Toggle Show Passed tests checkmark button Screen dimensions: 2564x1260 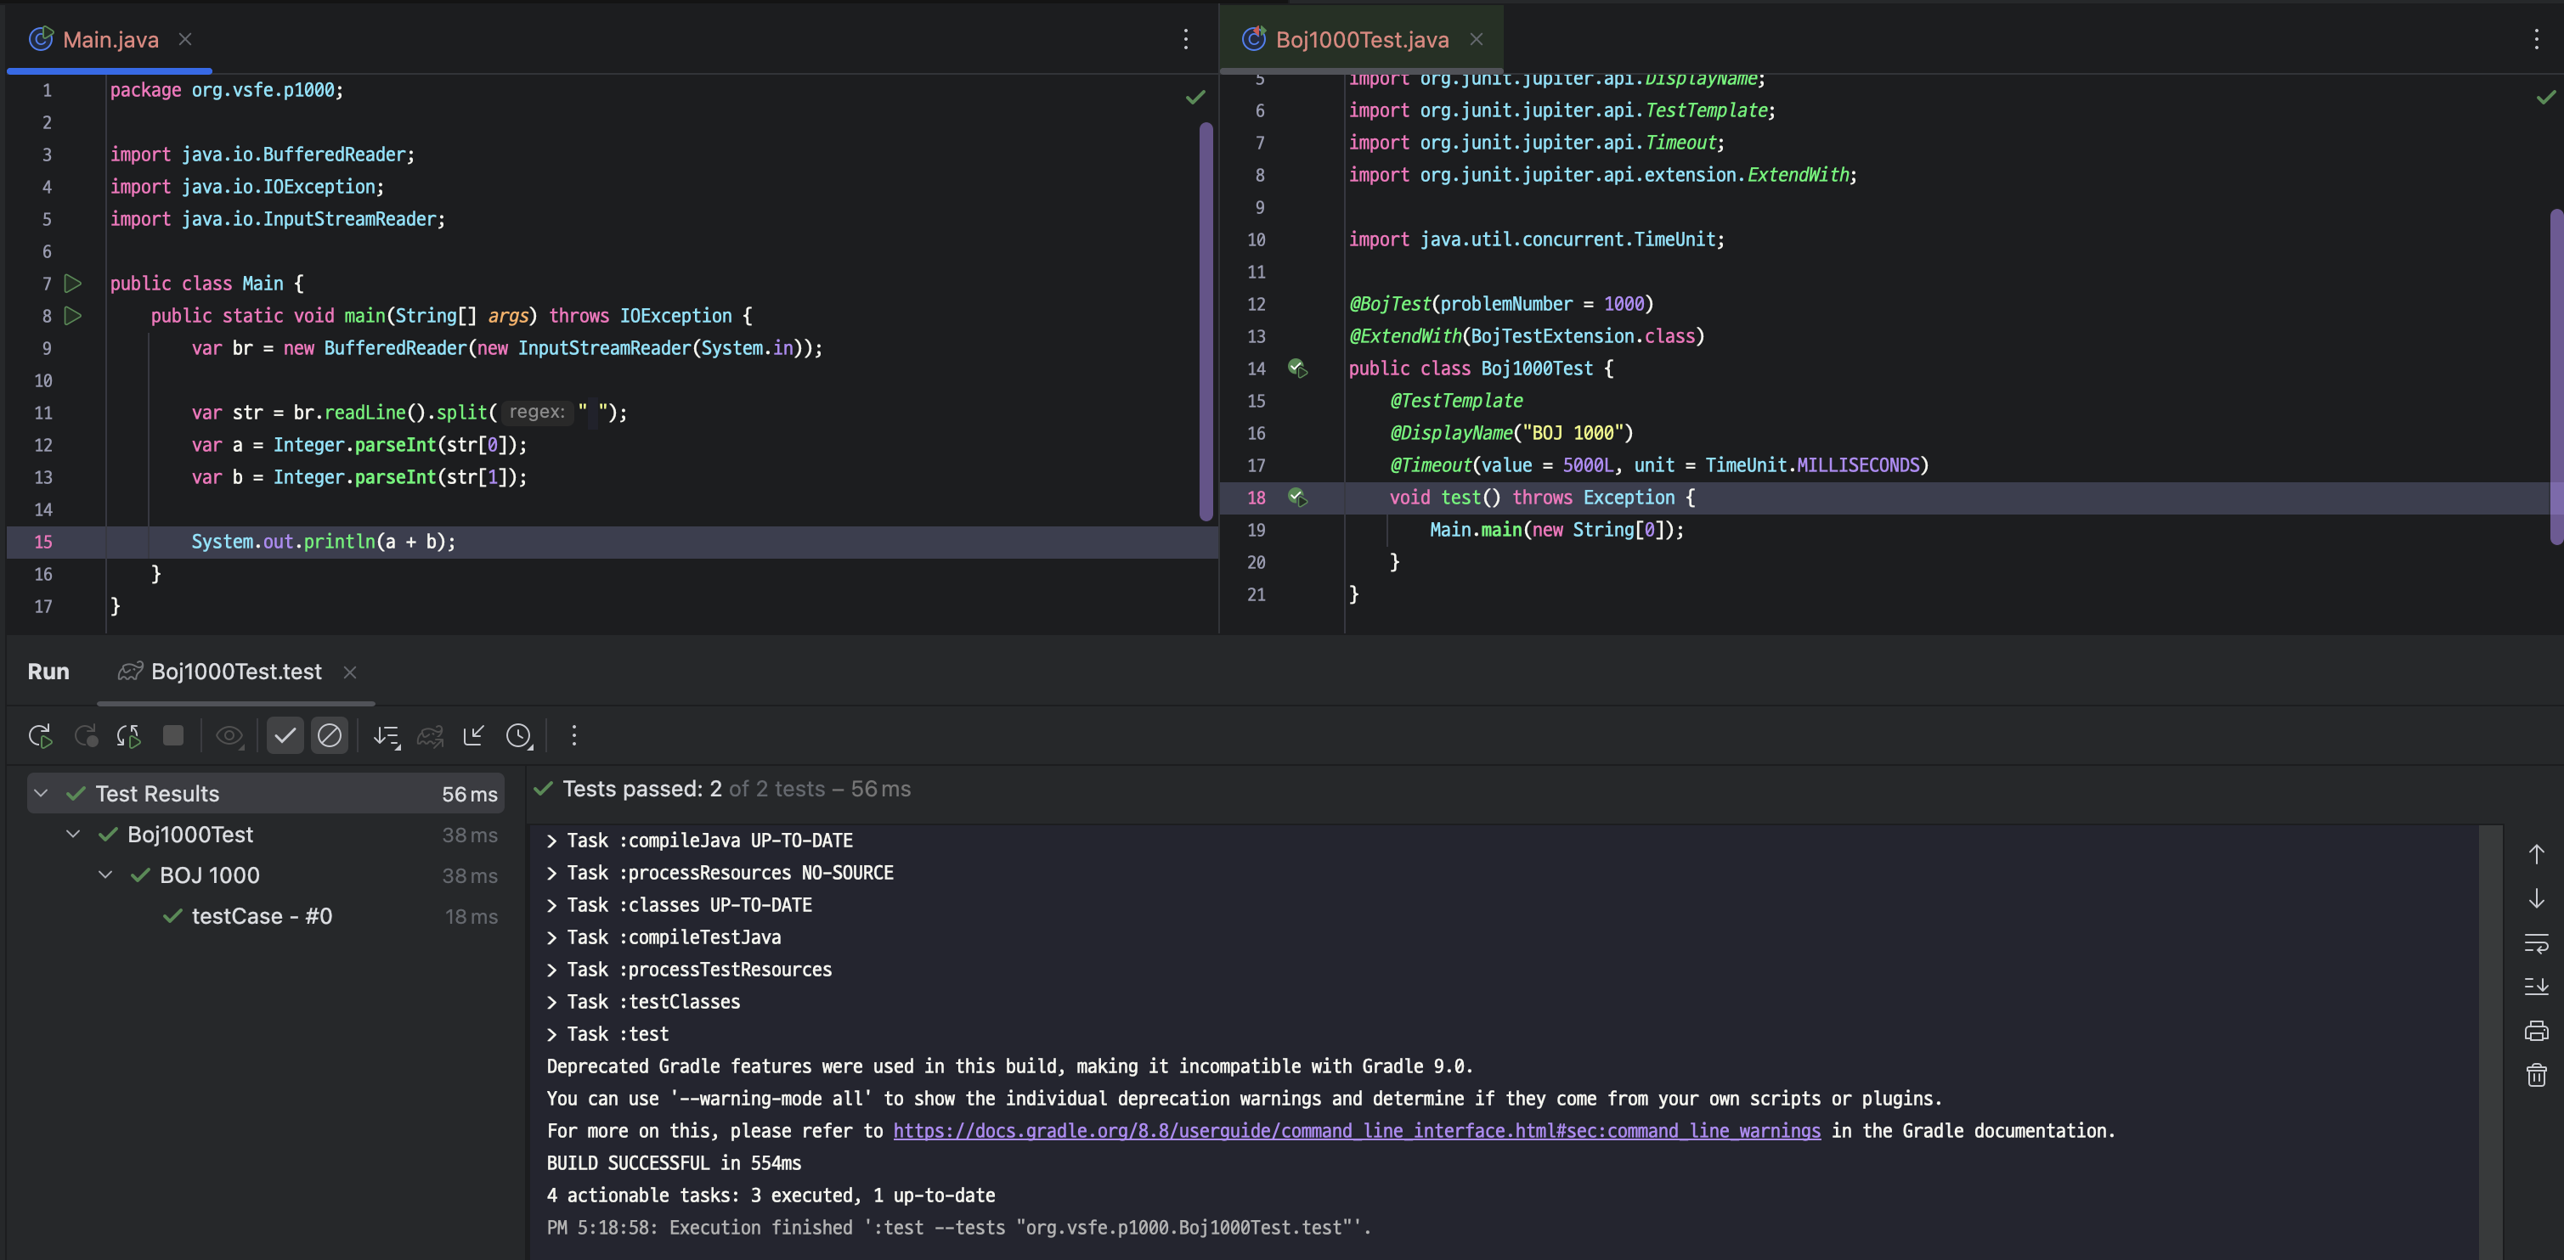click(x=285, y=736)
